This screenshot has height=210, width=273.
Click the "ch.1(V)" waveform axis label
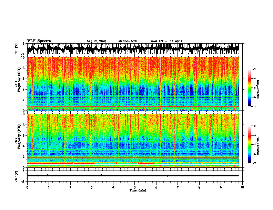pyautogui.click(x=16, y=49)
